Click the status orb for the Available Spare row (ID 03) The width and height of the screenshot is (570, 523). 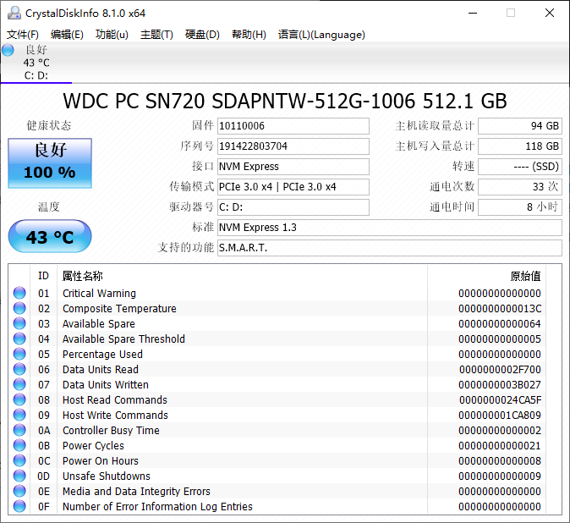click(x=19, y=323)
